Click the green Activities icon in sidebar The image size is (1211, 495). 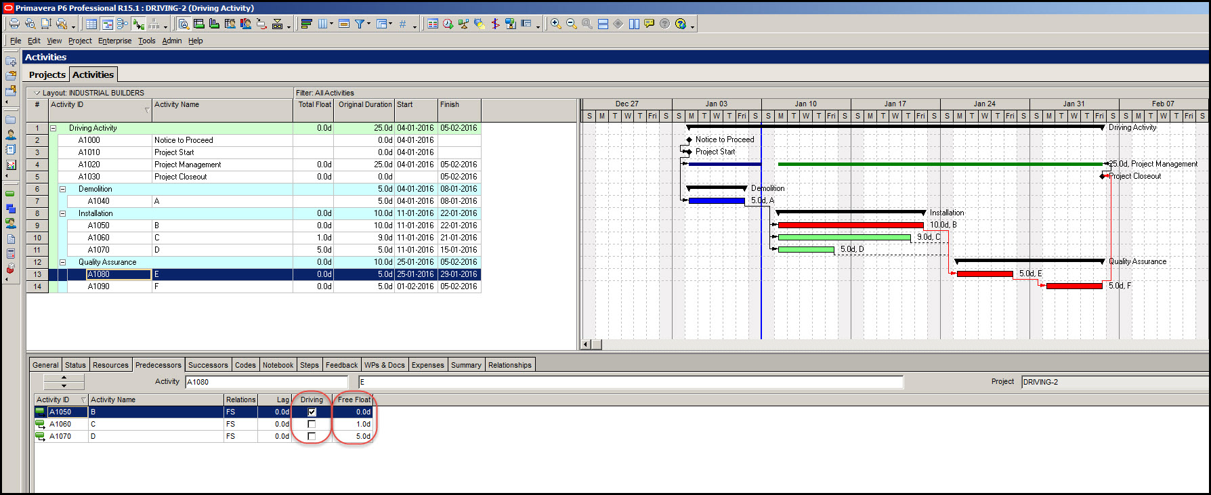tap(11, 194)
